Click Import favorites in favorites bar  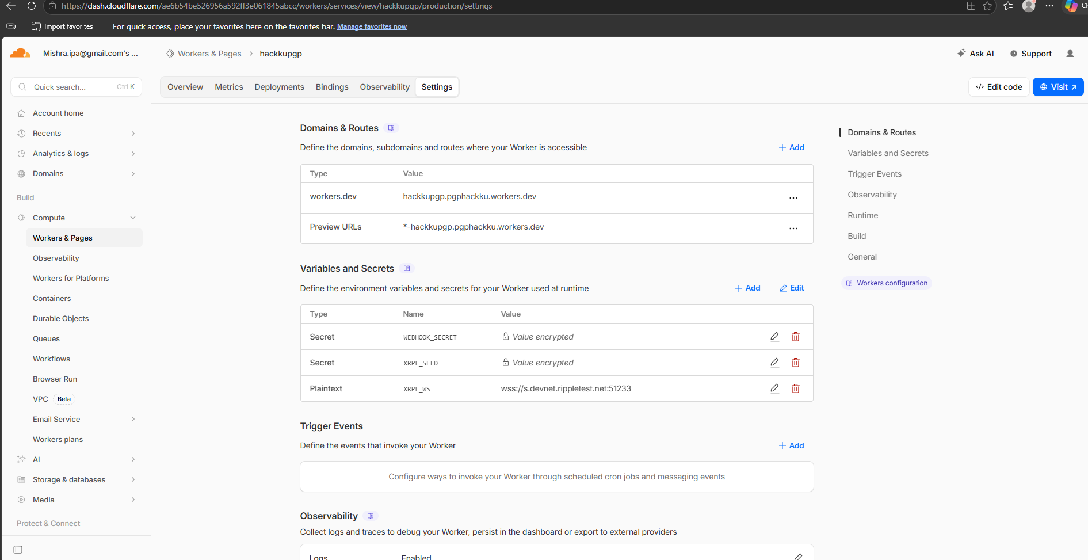click(62, 26)
